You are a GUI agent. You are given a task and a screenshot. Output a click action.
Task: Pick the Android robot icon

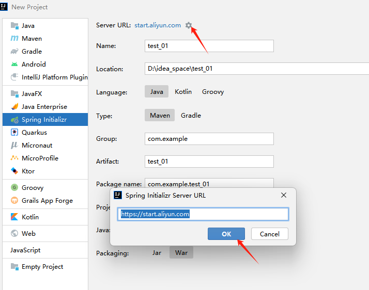[14, 64]
